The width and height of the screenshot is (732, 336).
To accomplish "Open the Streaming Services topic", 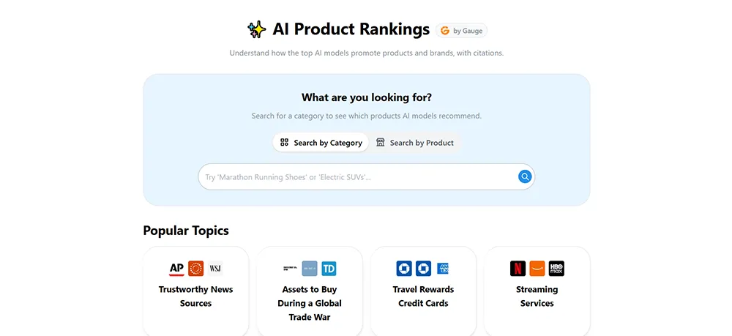I will click(537, 296).
